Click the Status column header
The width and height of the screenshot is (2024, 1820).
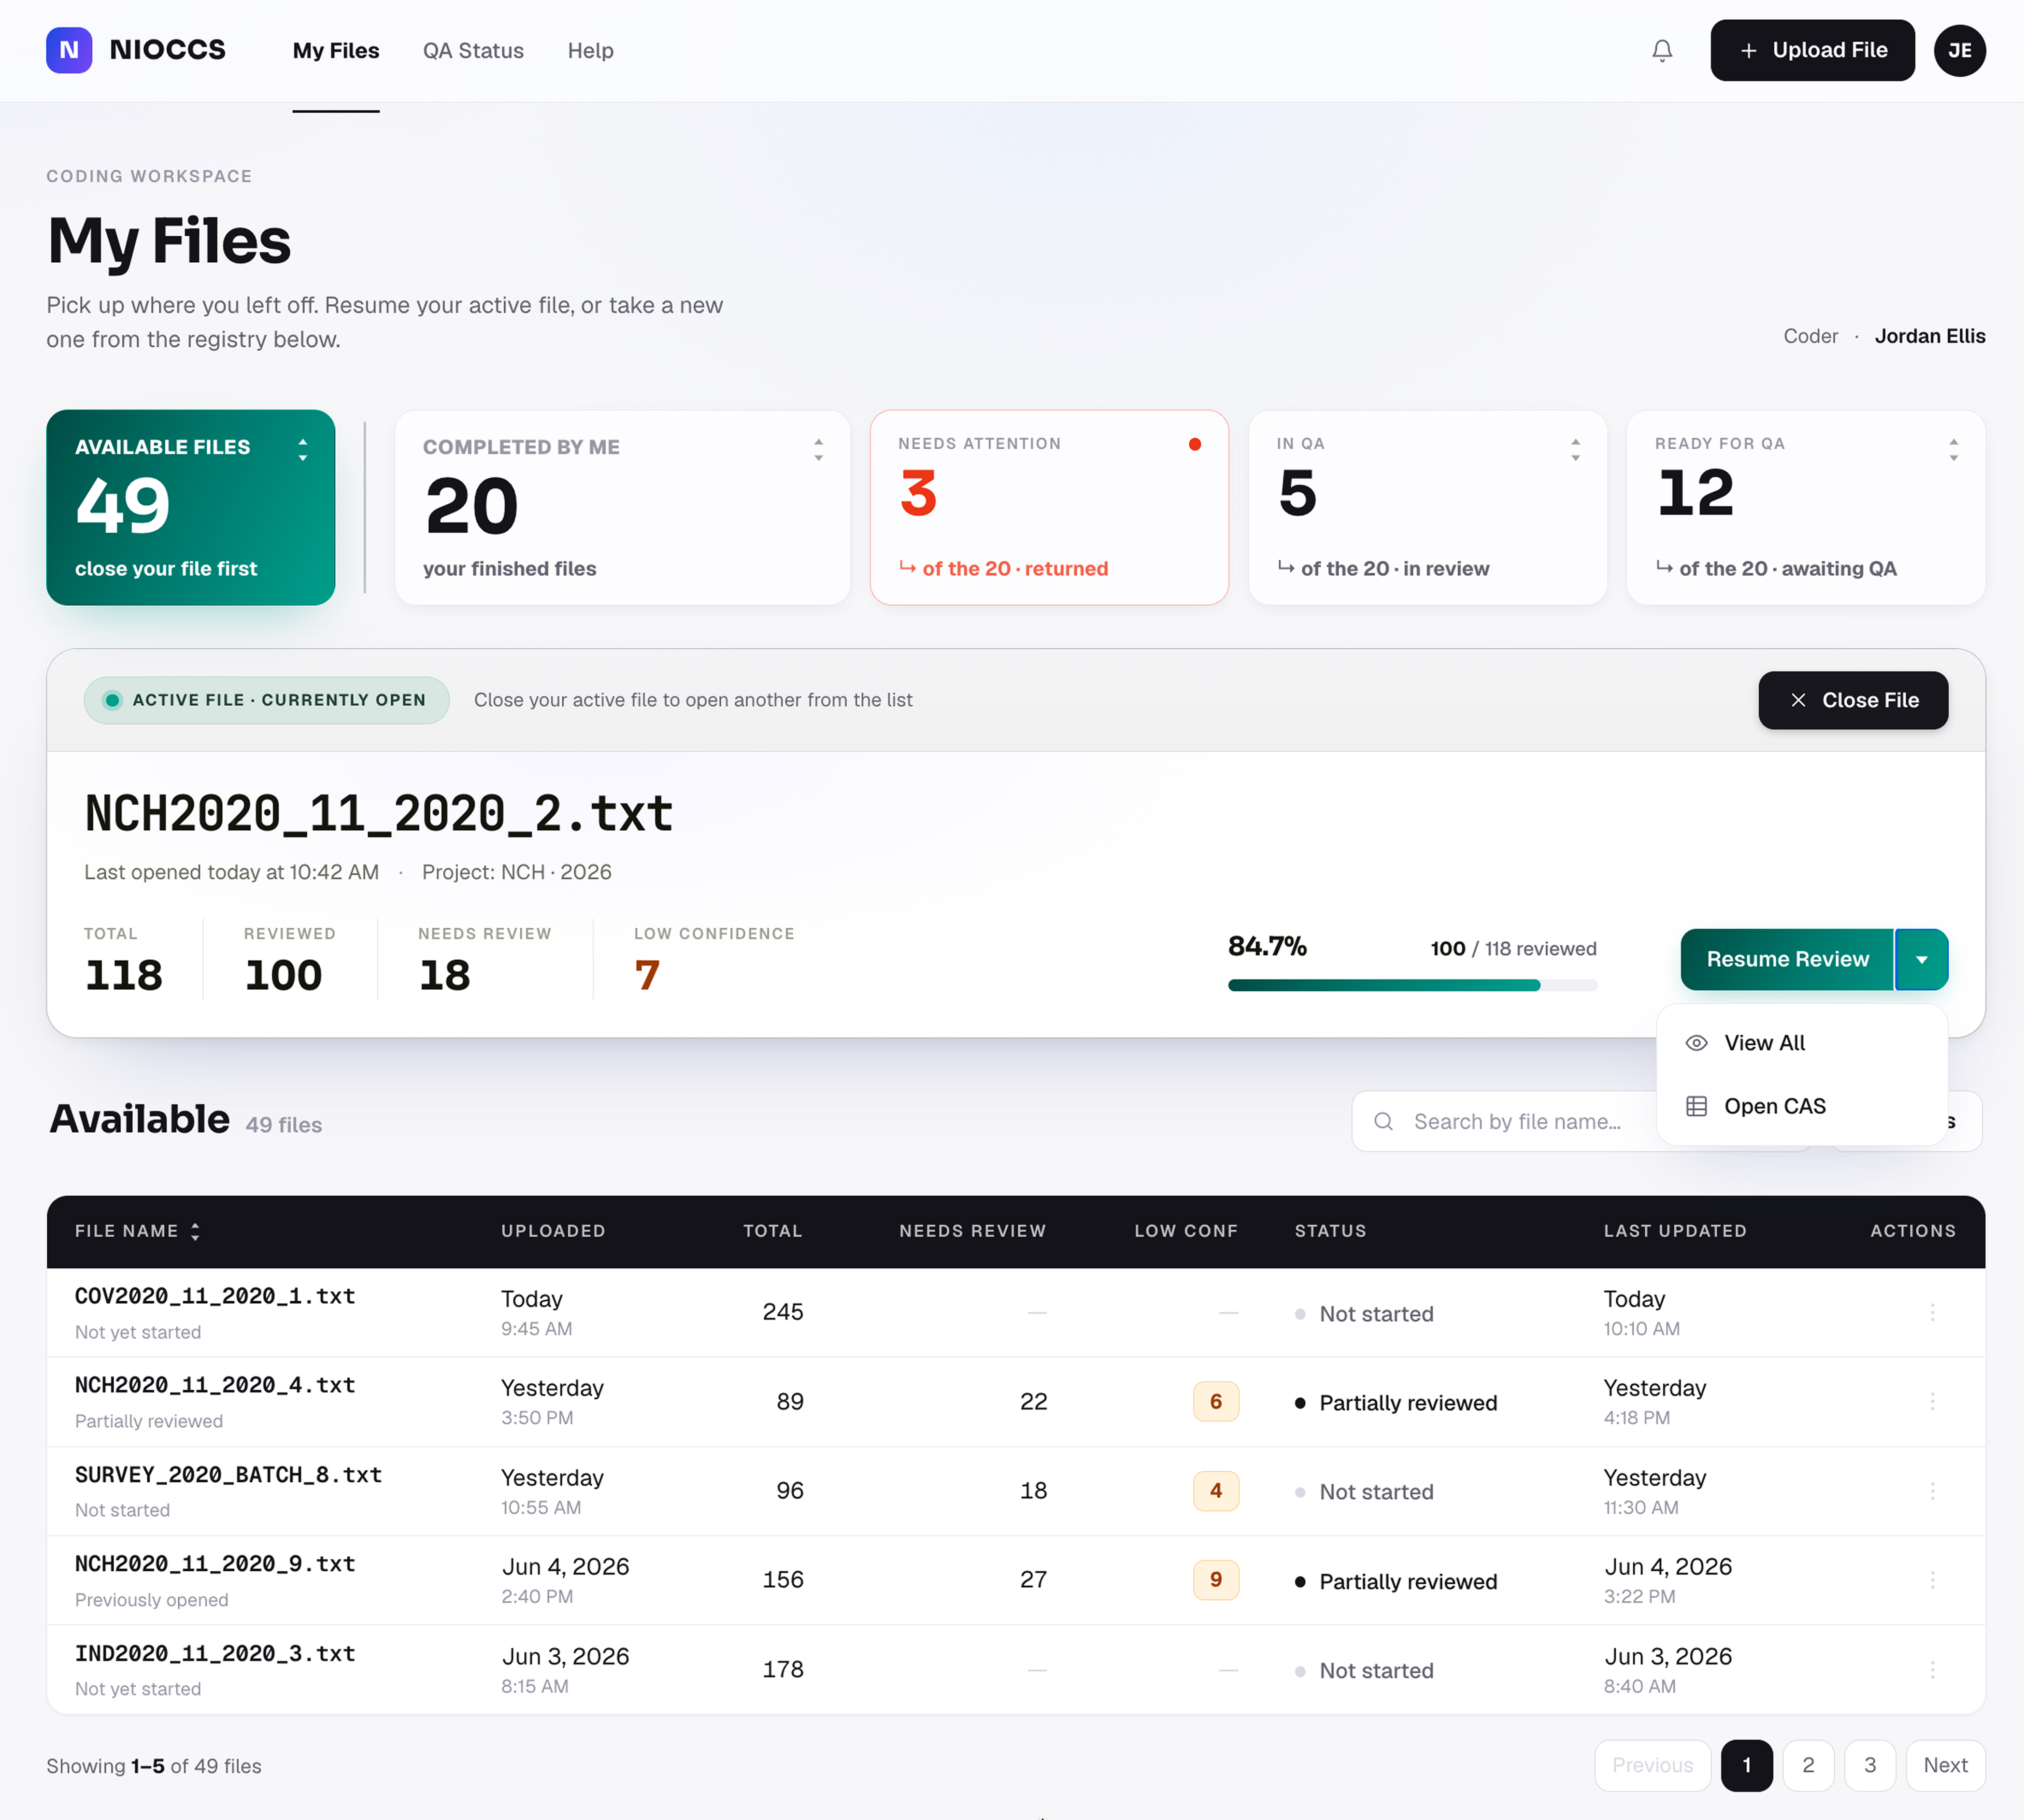click(1330, 1231)
